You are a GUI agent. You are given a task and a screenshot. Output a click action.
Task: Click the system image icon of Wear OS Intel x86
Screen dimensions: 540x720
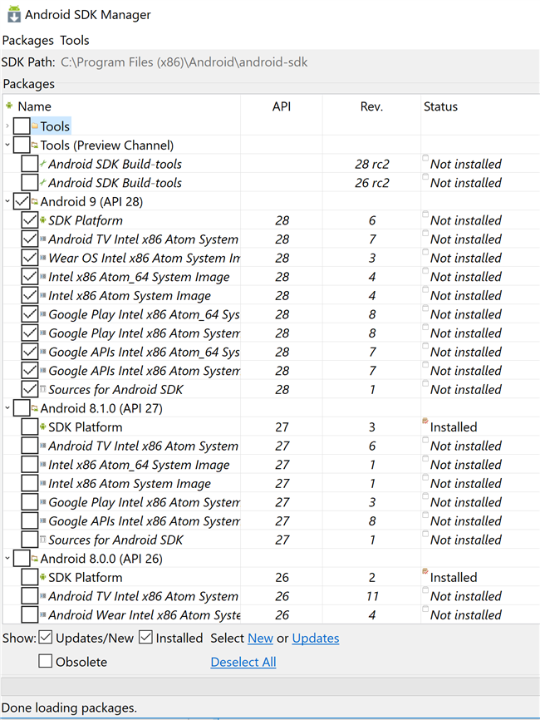[42, 258]
